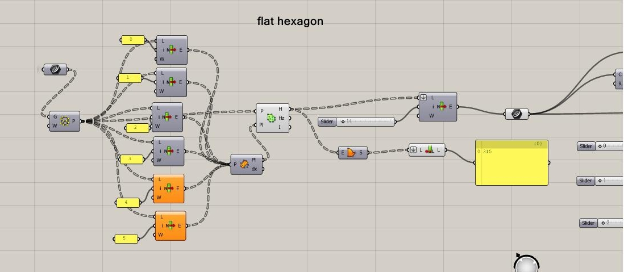Click the component with G and W inputs

coord(64,121)
